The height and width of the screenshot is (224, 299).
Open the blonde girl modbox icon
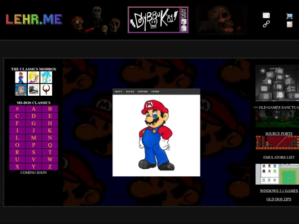34,77
